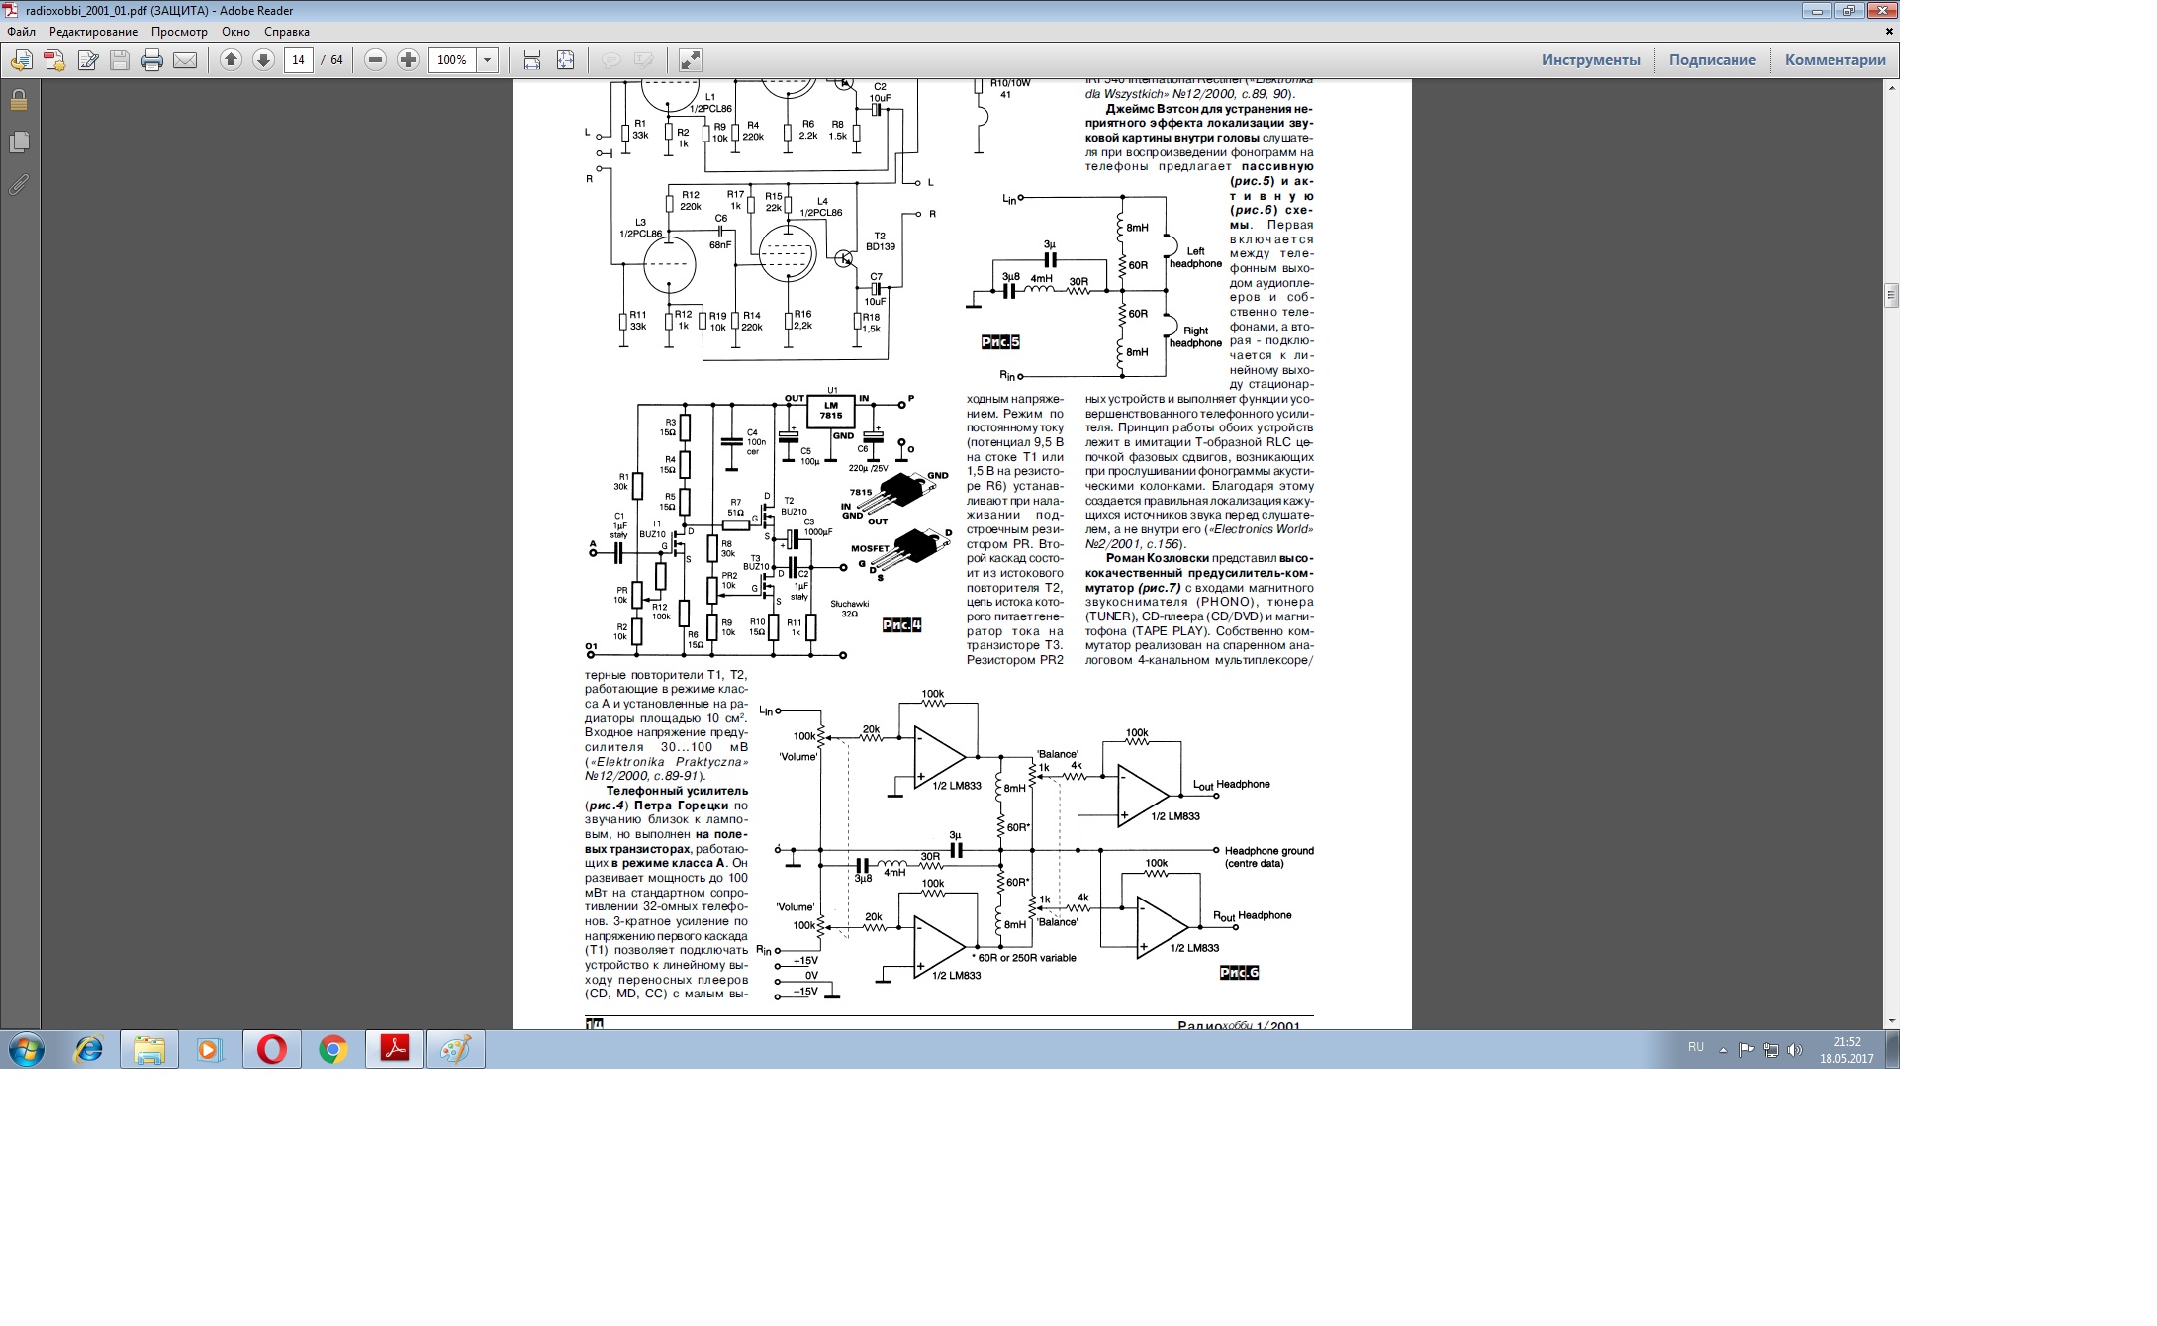The image size is (2157, 1326).
Task: Select the fit-width scrolling mode icon
Action: (x=532, y=60)
